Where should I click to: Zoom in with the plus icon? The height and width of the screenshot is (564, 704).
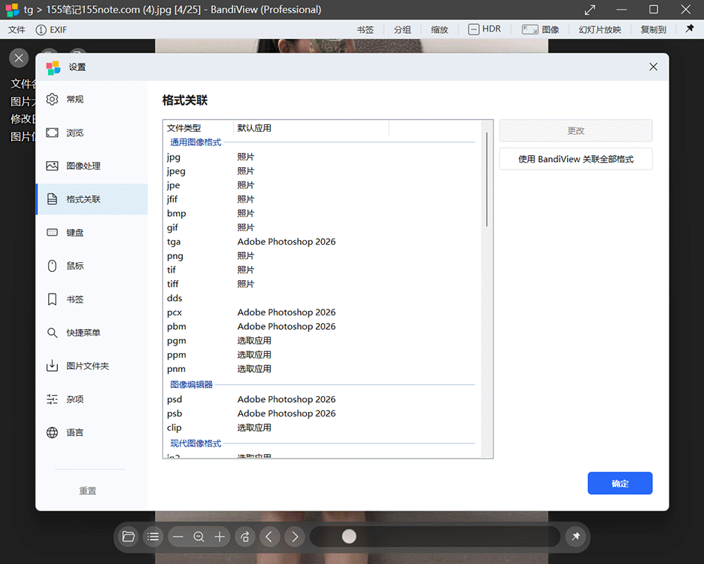[x=220, y=537]
